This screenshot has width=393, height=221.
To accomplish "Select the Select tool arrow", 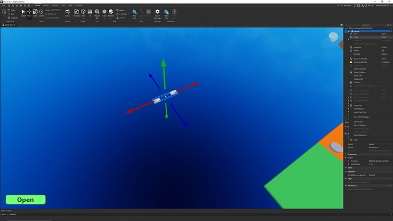I will pyautogui.click(x=23, y=13).
